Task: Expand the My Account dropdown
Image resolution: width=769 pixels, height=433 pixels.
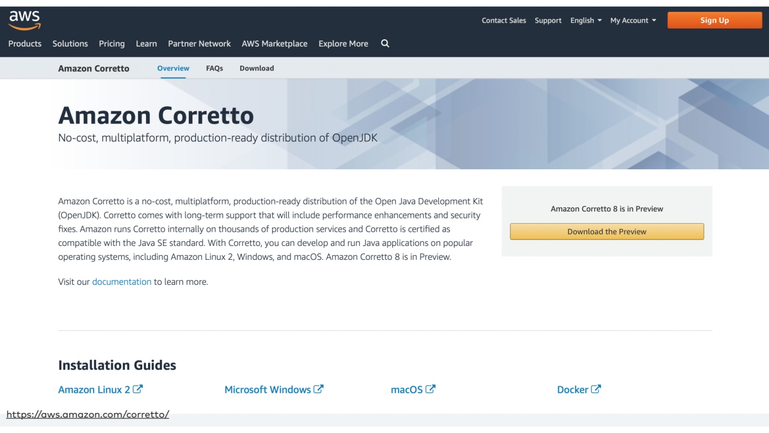Action: (633, 20)
